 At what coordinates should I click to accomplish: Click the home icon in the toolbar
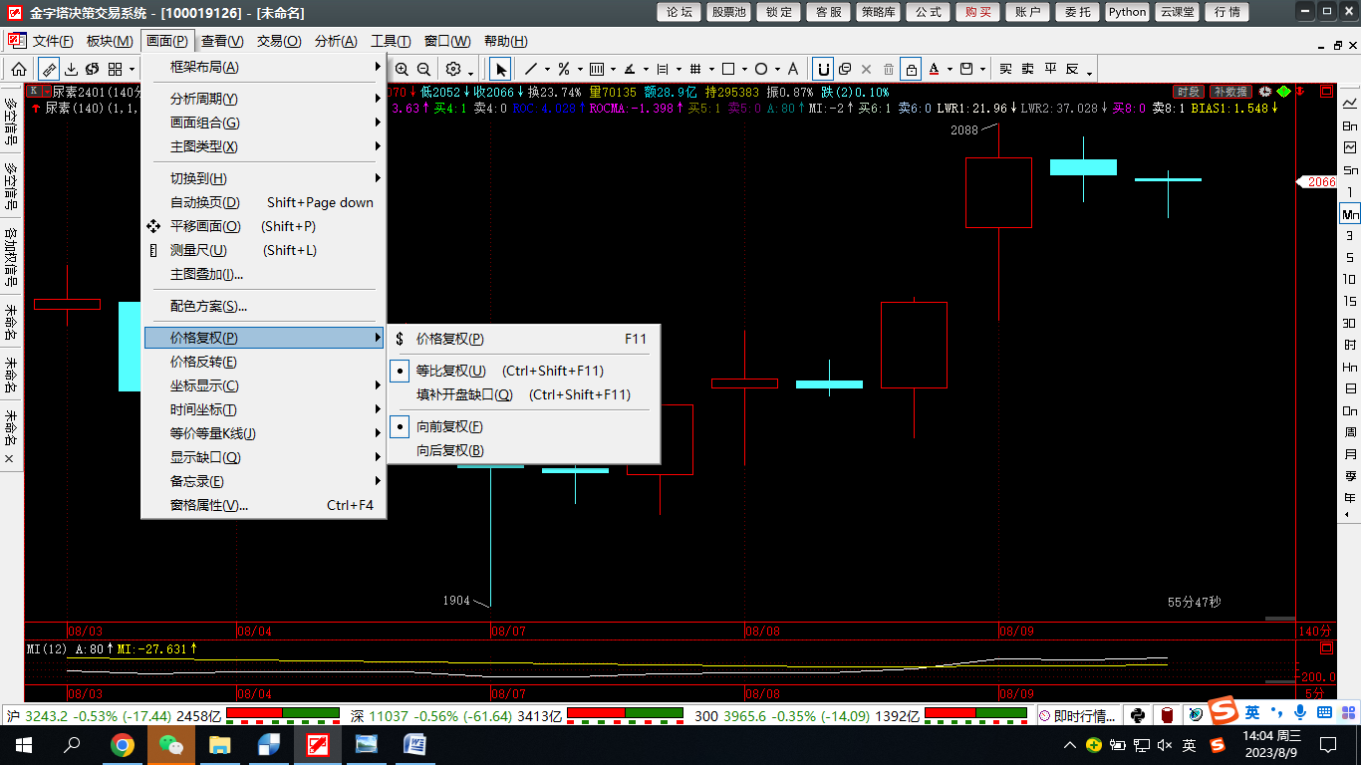(19, 69)
